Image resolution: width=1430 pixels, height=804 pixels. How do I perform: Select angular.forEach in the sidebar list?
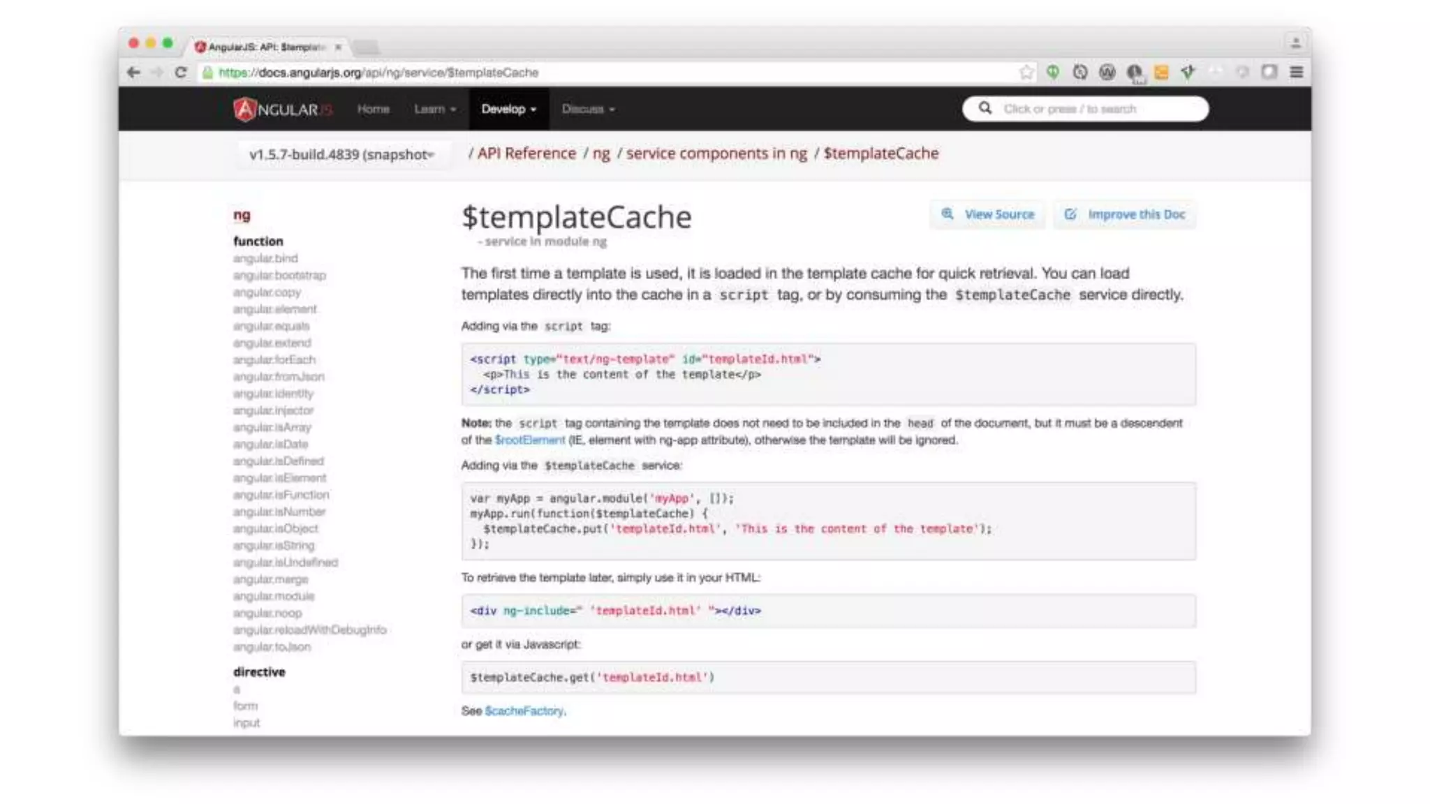tap(274, 359)
